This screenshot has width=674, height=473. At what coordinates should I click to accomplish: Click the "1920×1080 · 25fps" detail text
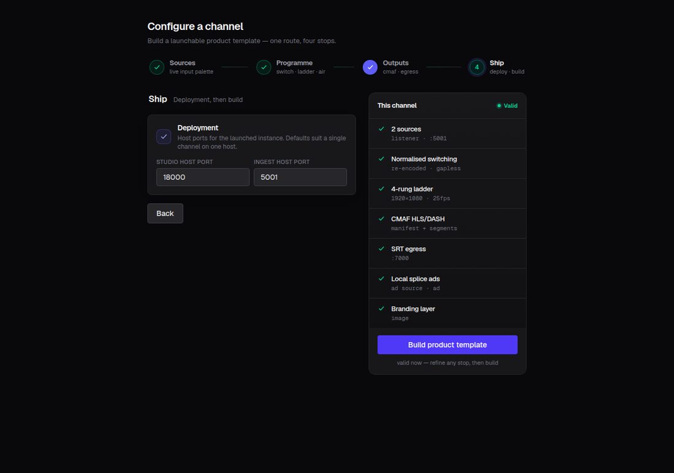point(420,198)
